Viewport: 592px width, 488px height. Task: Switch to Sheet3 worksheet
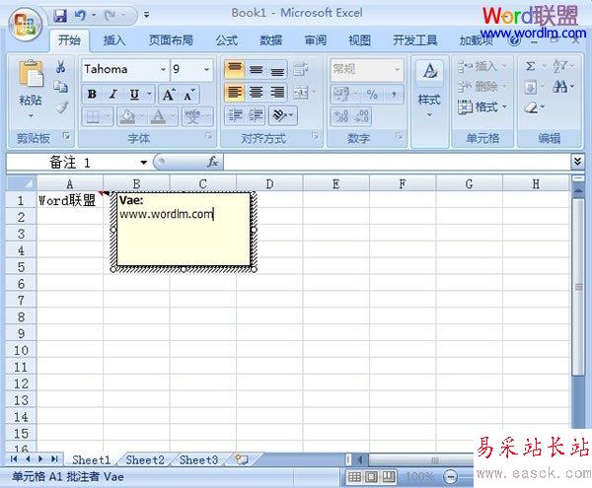(198, 459)
